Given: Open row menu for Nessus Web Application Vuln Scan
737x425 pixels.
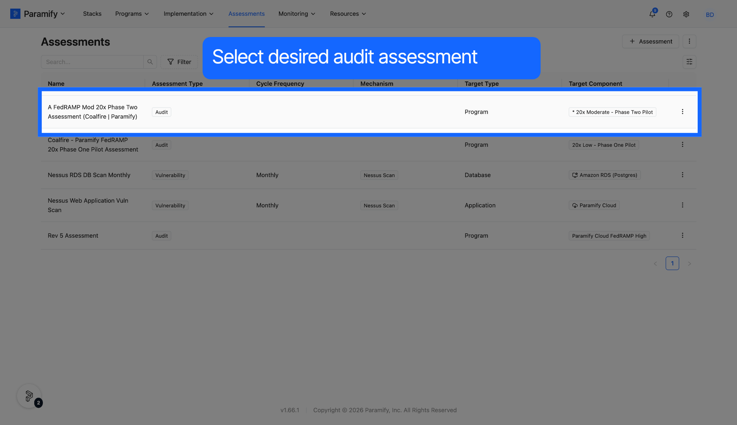Looking at the screenshot, I should pos(682,205).
